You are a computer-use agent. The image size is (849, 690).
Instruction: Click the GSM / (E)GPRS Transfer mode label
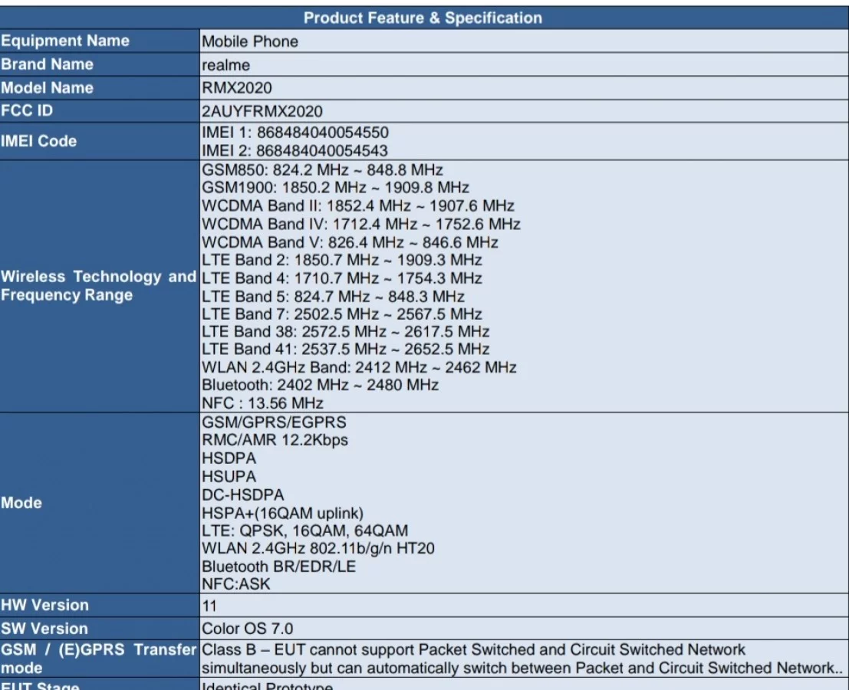pos(98,659)
